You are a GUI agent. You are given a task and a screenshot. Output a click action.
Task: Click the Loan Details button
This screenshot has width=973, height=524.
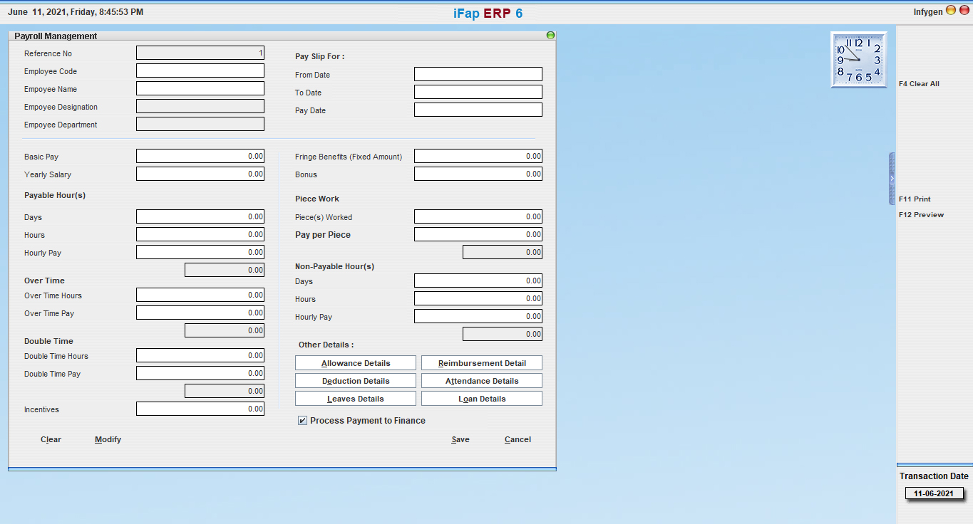pyautogui.click(x=482, y=399)
